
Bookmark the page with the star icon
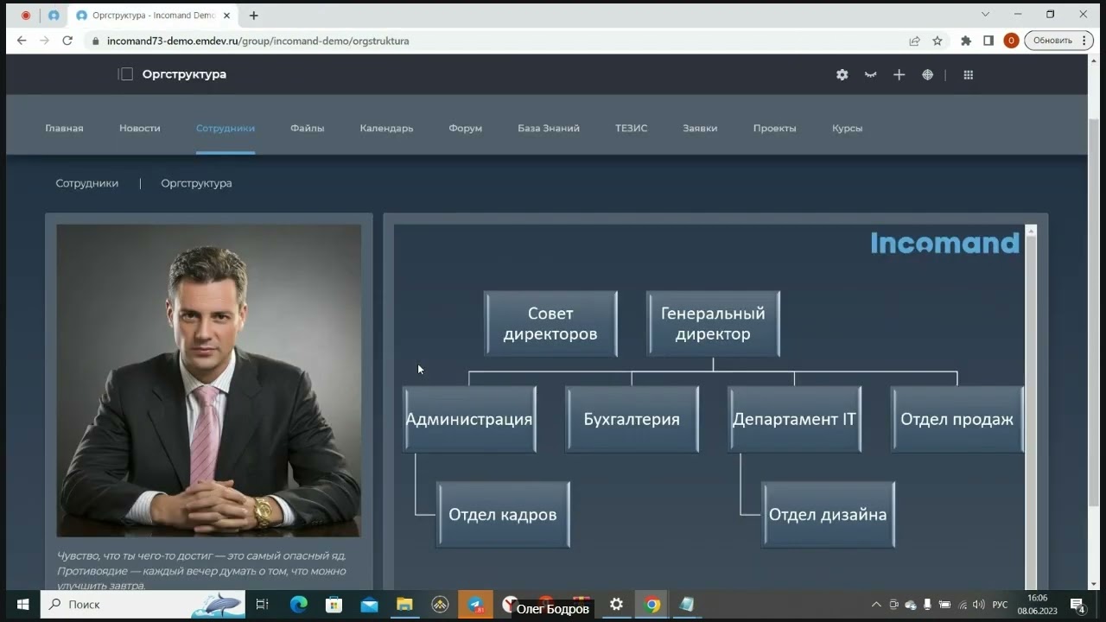[x=938, y=41]
